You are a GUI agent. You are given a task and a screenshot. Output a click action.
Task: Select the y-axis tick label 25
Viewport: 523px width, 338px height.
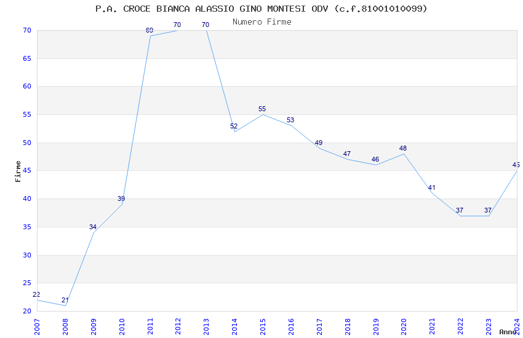(27, 283)
